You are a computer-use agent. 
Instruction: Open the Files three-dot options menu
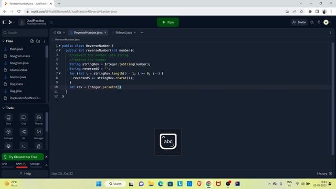pos(44,41)
